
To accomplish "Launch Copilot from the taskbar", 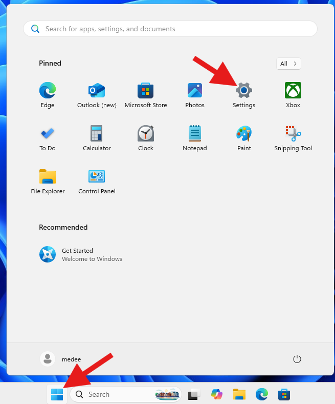I will coord(217,394).
